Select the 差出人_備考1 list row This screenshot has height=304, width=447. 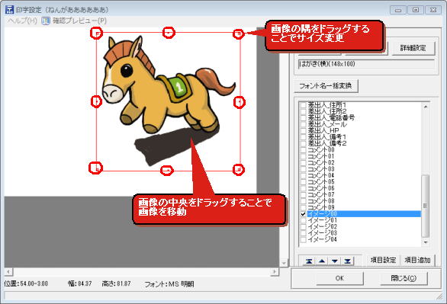(x=363, y=137)
